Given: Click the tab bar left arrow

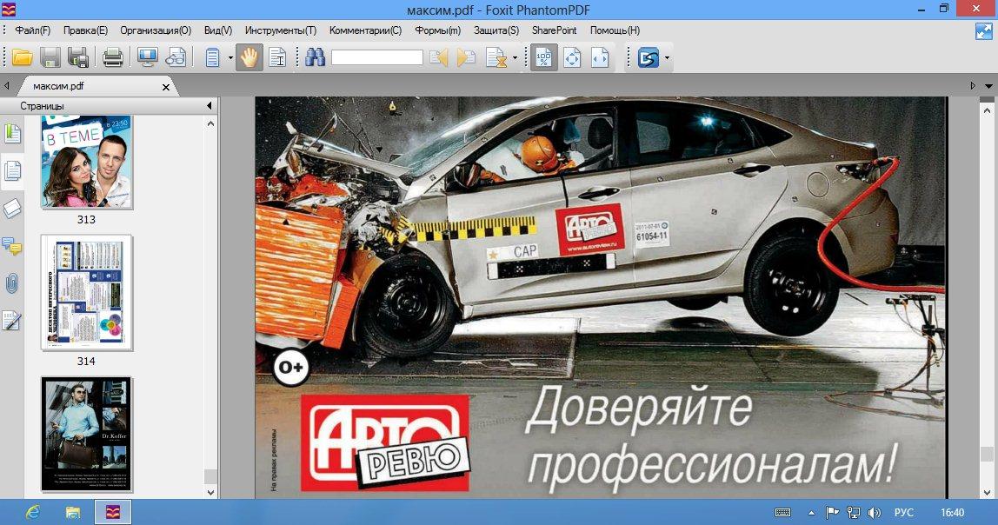Looking at the screenshot, I should (x=6, y=86).
